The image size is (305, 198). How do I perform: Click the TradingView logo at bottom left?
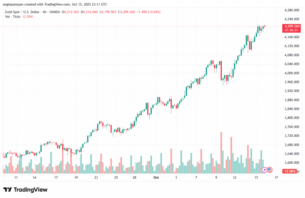point(25,190)
